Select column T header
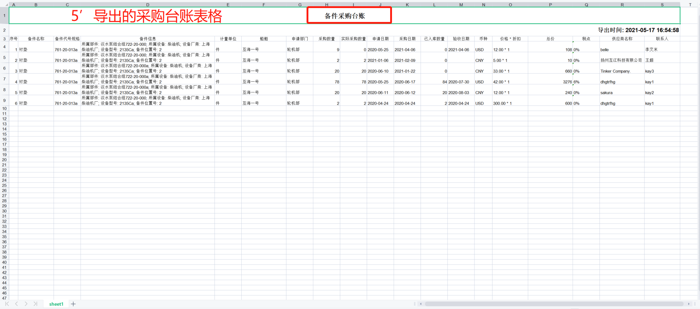 [690, 5]
